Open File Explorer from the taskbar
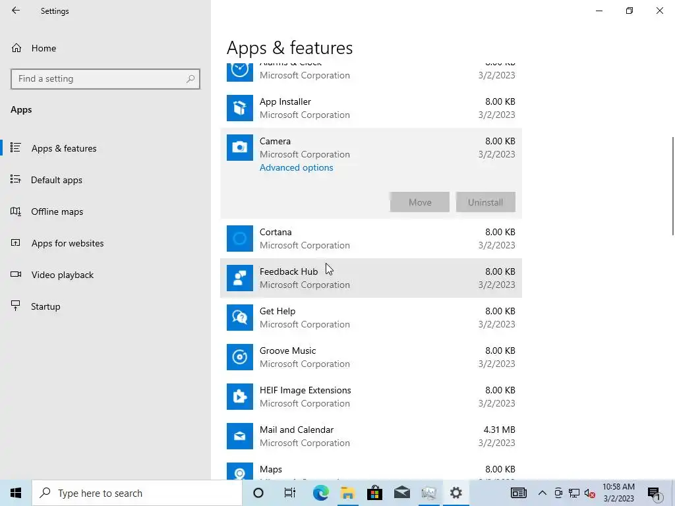This screenshot has width=675, height=506. 348,493
